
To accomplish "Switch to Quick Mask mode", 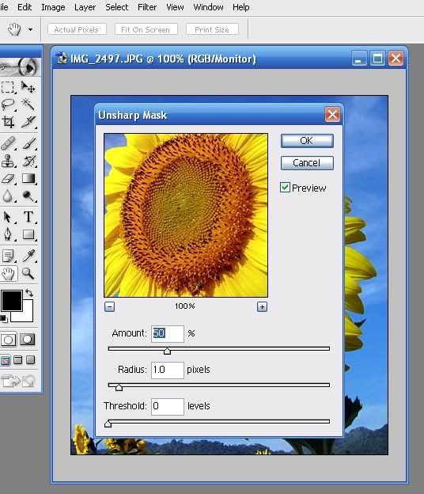I will [28, 340].
